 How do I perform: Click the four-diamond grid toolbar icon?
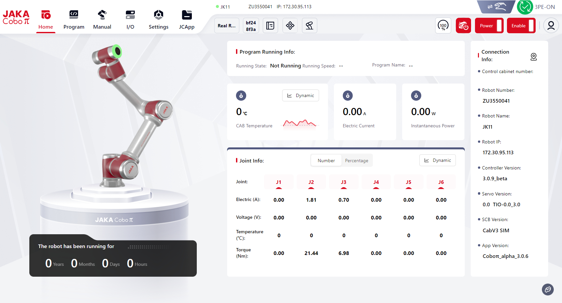[290, 26]
